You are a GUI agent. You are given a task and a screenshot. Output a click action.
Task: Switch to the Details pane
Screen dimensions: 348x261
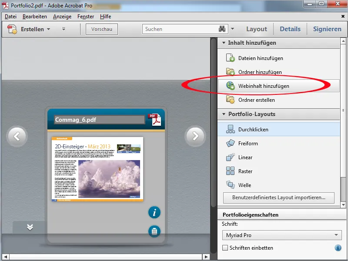[x=290, y=29]
